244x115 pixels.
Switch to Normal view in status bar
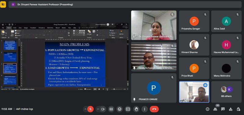[95, 89]
